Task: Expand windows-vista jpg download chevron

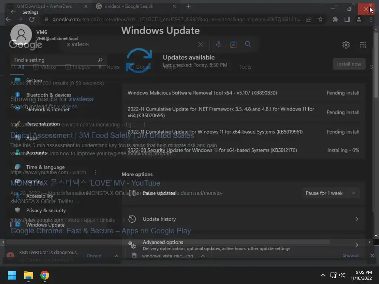Action: click(x=203, y=256)
